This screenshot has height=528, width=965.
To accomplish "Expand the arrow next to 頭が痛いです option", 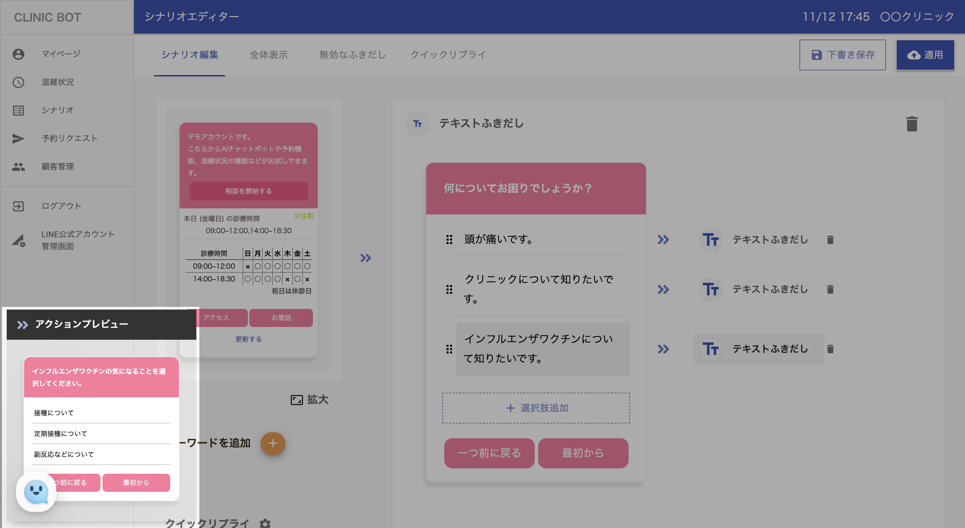I will pos(663,240).
